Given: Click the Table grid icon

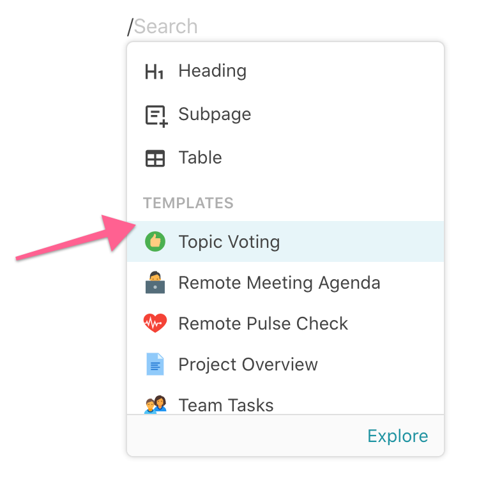Looking at the screenshot, I should point(155,158).
